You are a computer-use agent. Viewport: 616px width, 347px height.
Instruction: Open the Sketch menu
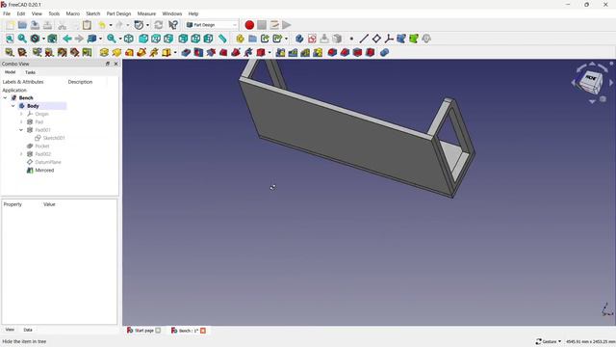(93, 13)
